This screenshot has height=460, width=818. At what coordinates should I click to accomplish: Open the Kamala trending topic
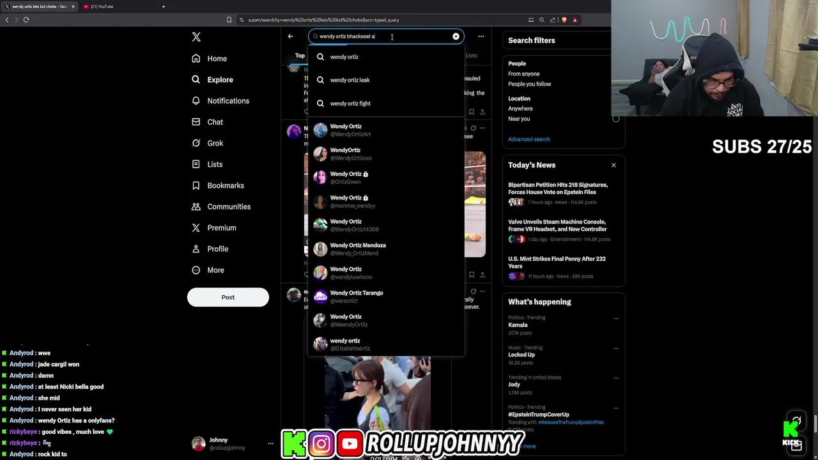tap(518, 325)
